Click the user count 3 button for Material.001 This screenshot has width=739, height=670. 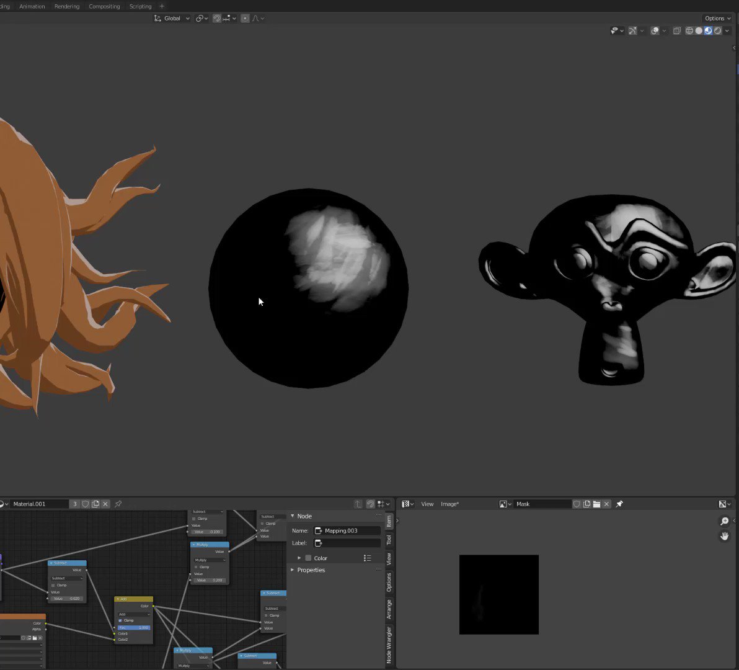[74, 504]
